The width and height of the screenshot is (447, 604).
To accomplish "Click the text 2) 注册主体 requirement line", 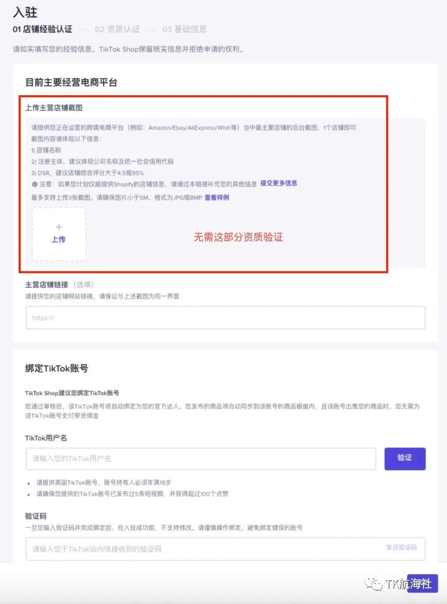I will point(102,161).
